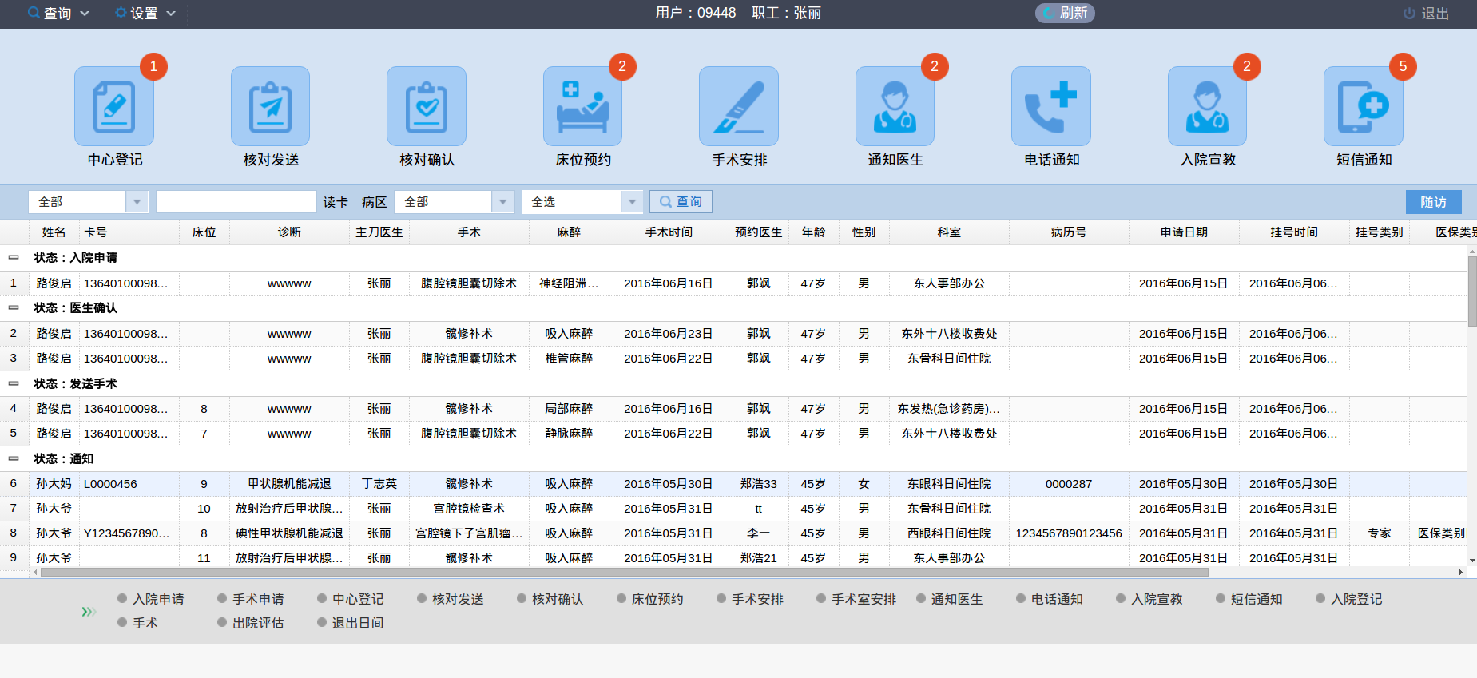This screenshot has height=678, width=1477.
Task: Expand the legend with green double arrows
Action: pyautogui.click(x=88, y=612)
